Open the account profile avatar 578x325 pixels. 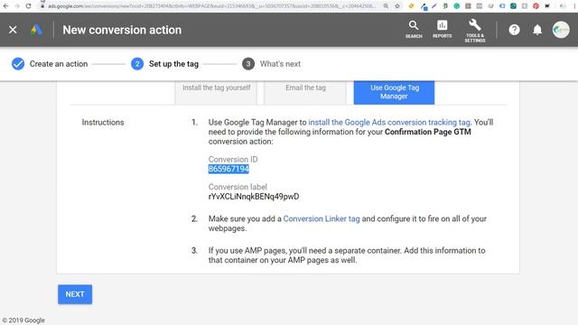tap(561, 30)
